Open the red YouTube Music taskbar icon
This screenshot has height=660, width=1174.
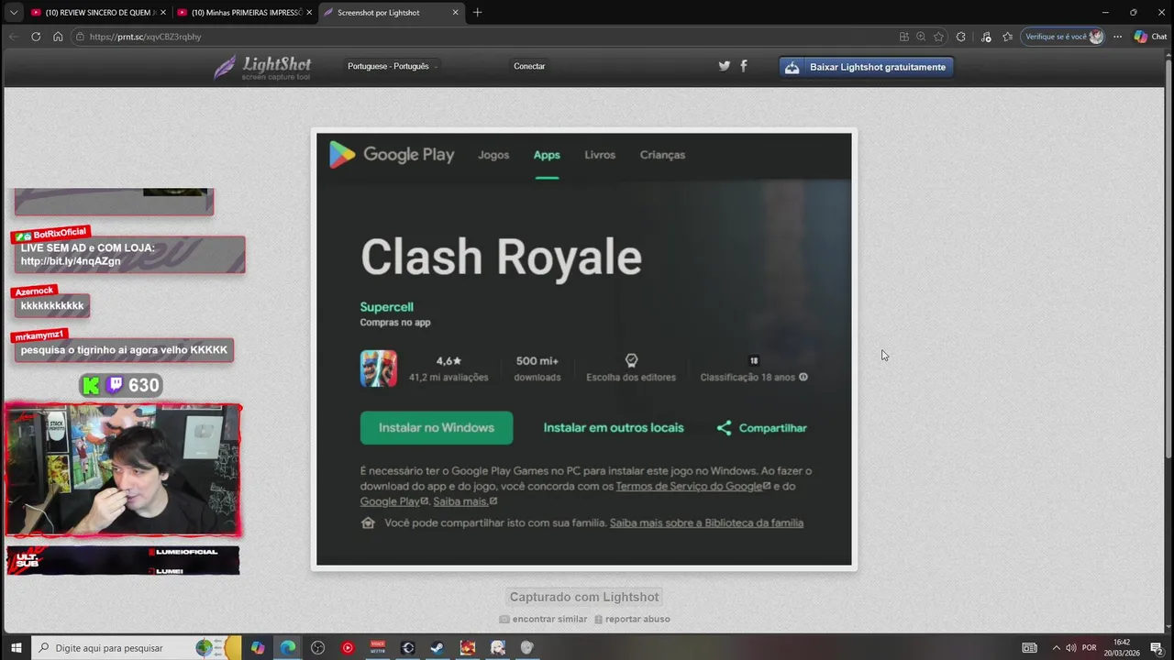click(x=348, y=647)
